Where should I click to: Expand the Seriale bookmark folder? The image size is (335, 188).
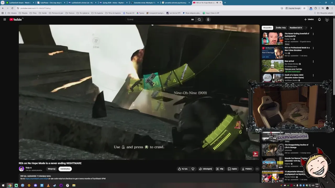pyautogui.click(x=43, y=13)
